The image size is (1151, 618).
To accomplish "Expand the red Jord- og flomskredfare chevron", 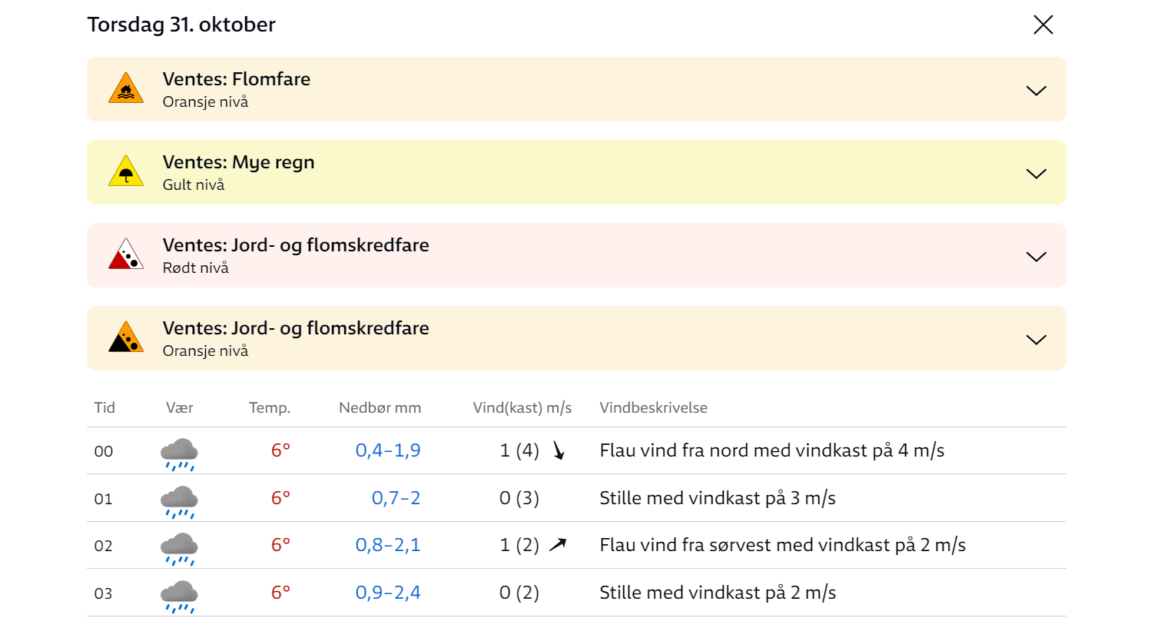I will click(1037, 256).
